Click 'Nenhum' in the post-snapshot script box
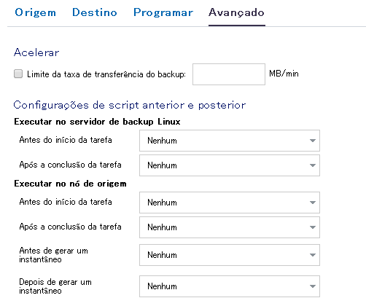This screenshot has width=366, height=306. coord(162,286)
